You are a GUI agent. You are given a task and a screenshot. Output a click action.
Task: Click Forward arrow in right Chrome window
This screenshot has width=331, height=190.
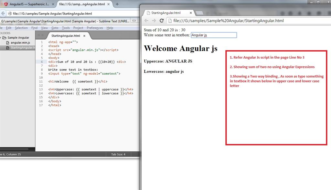point(154,21)
